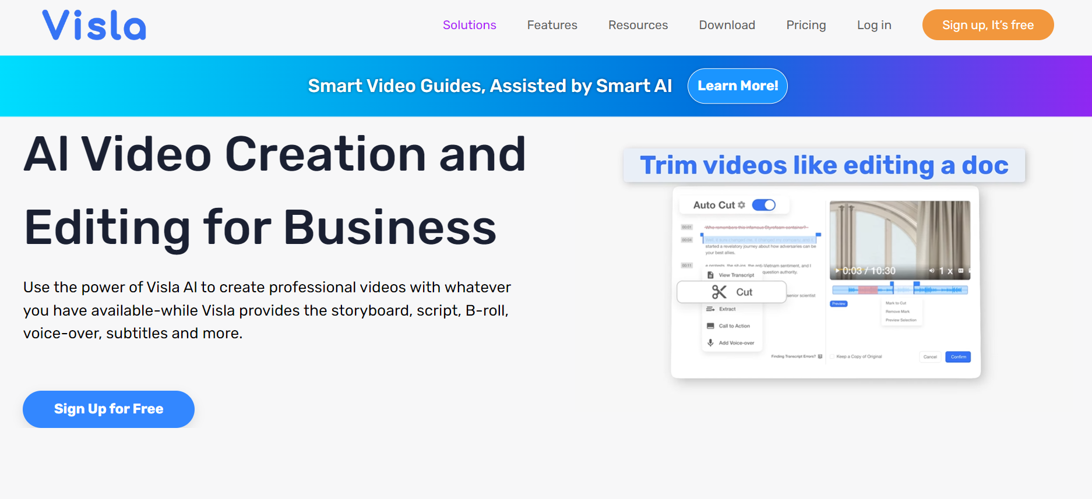Click Confirm in the editor preview
This screenshot has width=1092, height=499.
coord(958,357)
